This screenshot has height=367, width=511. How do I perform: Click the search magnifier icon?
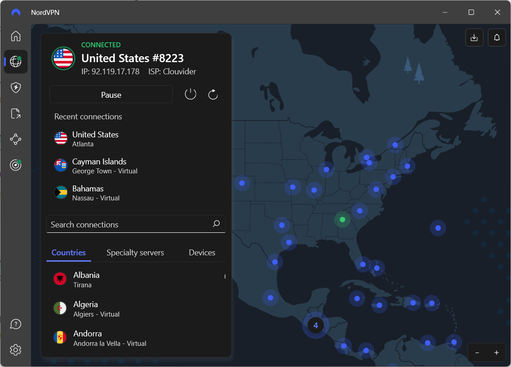click(216, 223)
